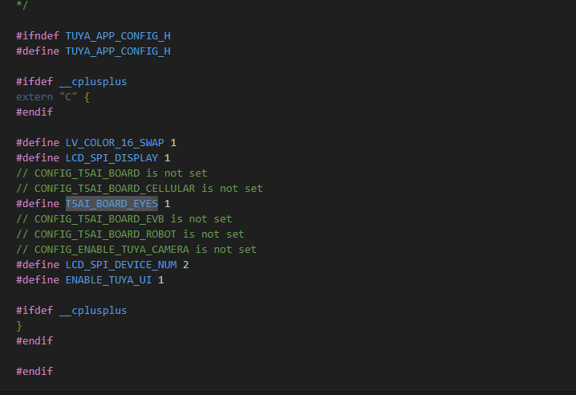Click the ENABLE_TUYA_UI macro name

pyautogui.click(x=108, y=280)
